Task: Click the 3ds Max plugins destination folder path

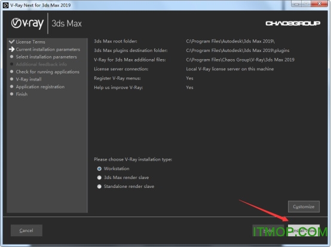Action: tap(238, 50)
